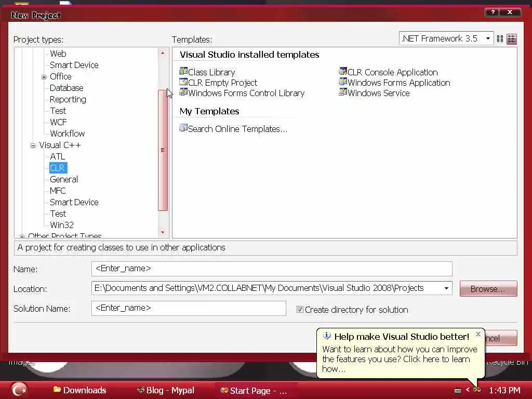This screenshot has width=532, height=399.
Task: Open the .NET Framework version dropdown
Action: coord(488,38)
